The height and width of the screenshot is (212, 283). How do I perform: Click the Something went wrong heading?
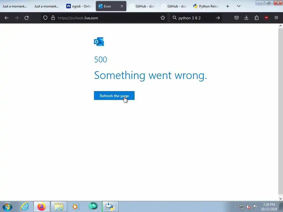point(150,75)
